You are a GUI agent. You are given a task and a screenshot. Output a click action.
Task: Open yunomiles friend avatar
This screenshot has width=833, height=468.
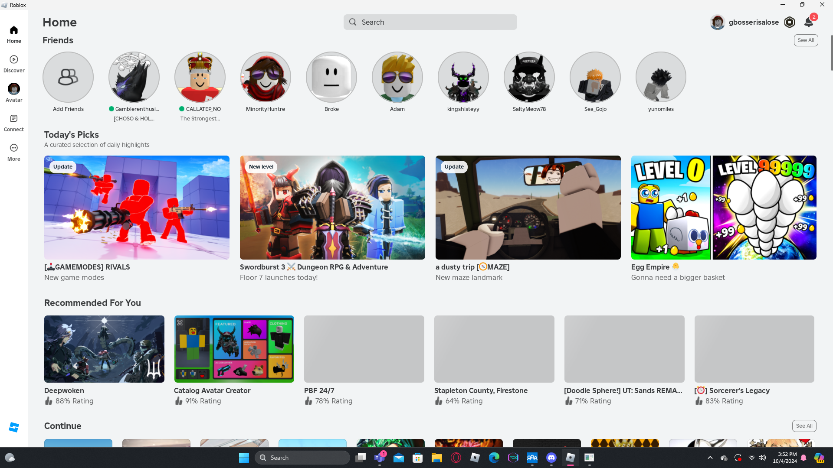coord(661,77)
